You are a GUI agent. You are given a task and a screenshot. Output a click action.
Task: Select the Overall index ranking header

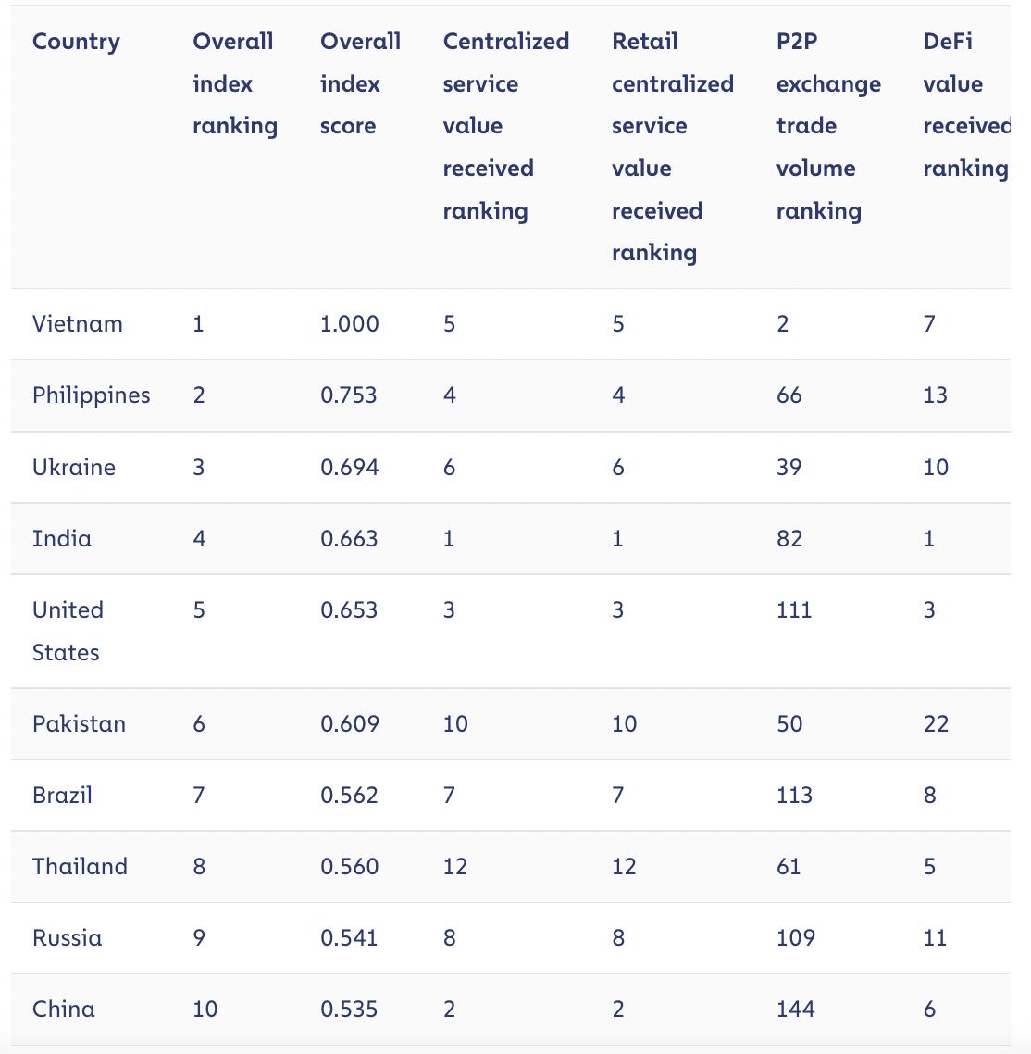click(x=234, y=83)
